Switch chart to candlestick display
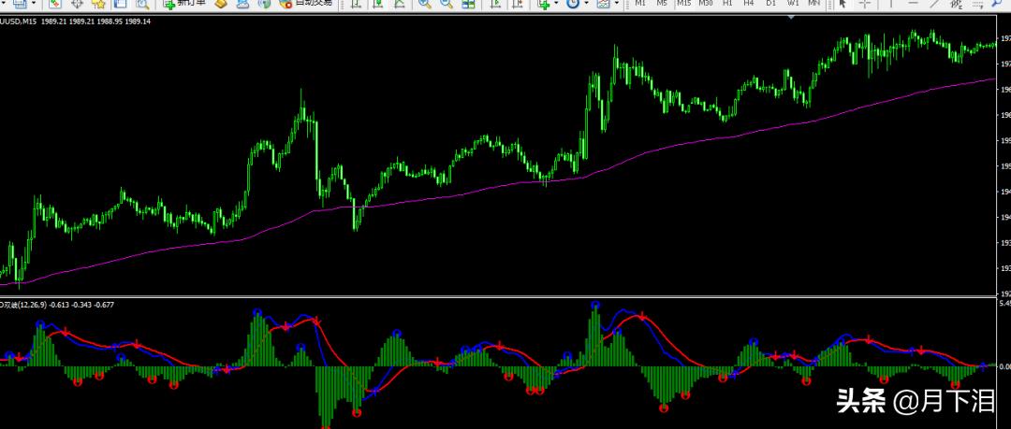 tap(378, 4)
